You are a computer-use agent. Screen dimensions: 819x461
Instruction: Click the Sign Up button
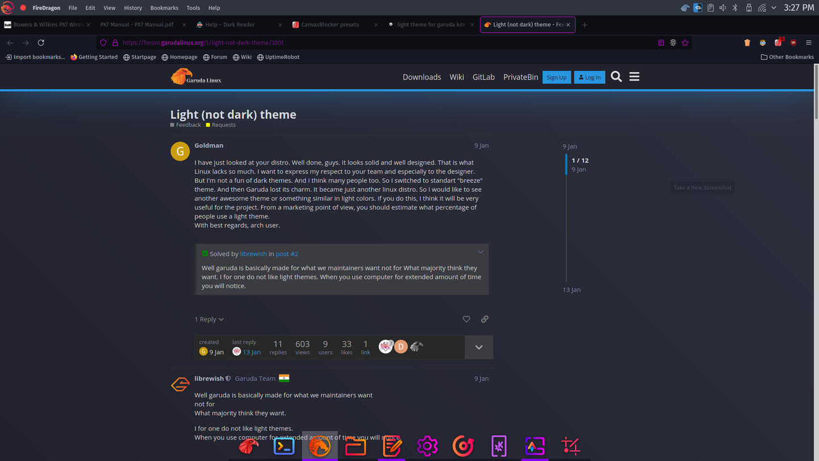556,77
